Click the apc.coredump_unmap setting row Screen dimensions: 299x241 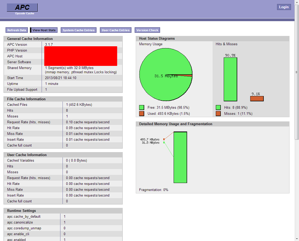pos(63,228)
